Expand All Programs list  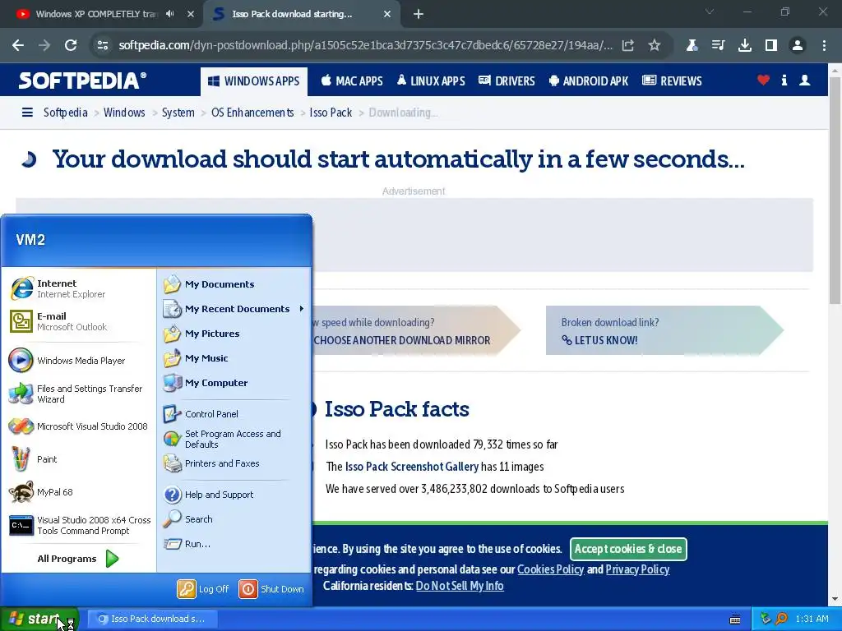[79, 559]
